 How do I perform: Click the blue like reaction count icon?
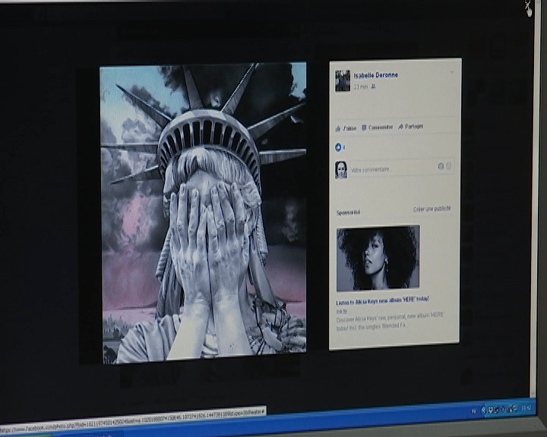[x=338, y=147]
